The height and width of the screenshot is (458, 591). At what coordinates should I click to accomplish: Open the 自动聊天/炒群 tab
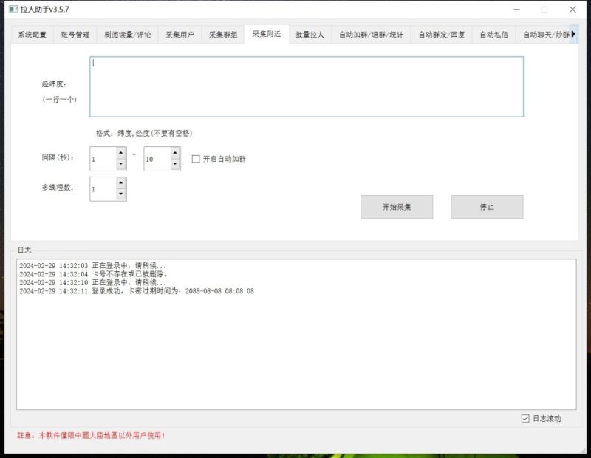[x=545, y=34]
